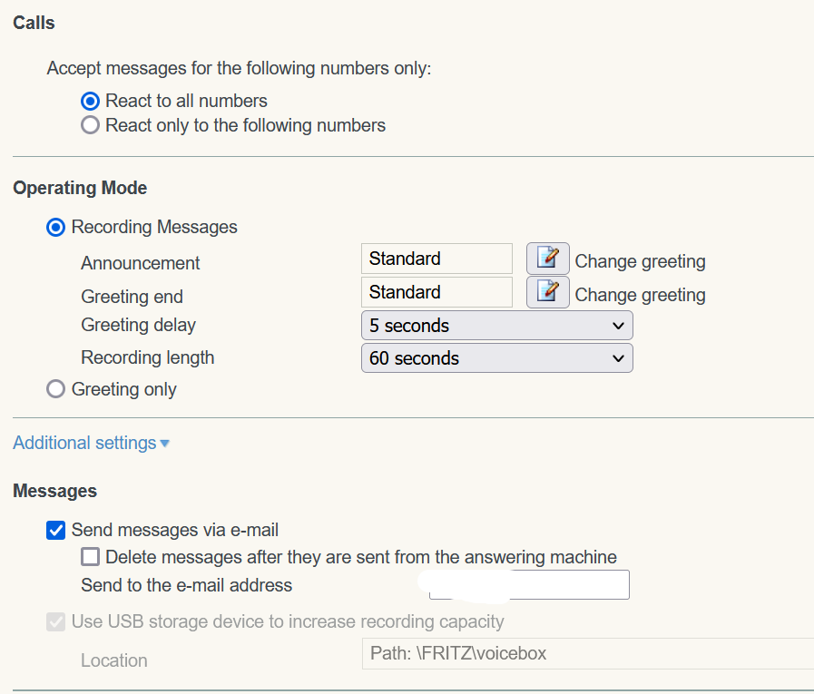
Task: Click the 'Recording length' label text
Action: (147, 357)
